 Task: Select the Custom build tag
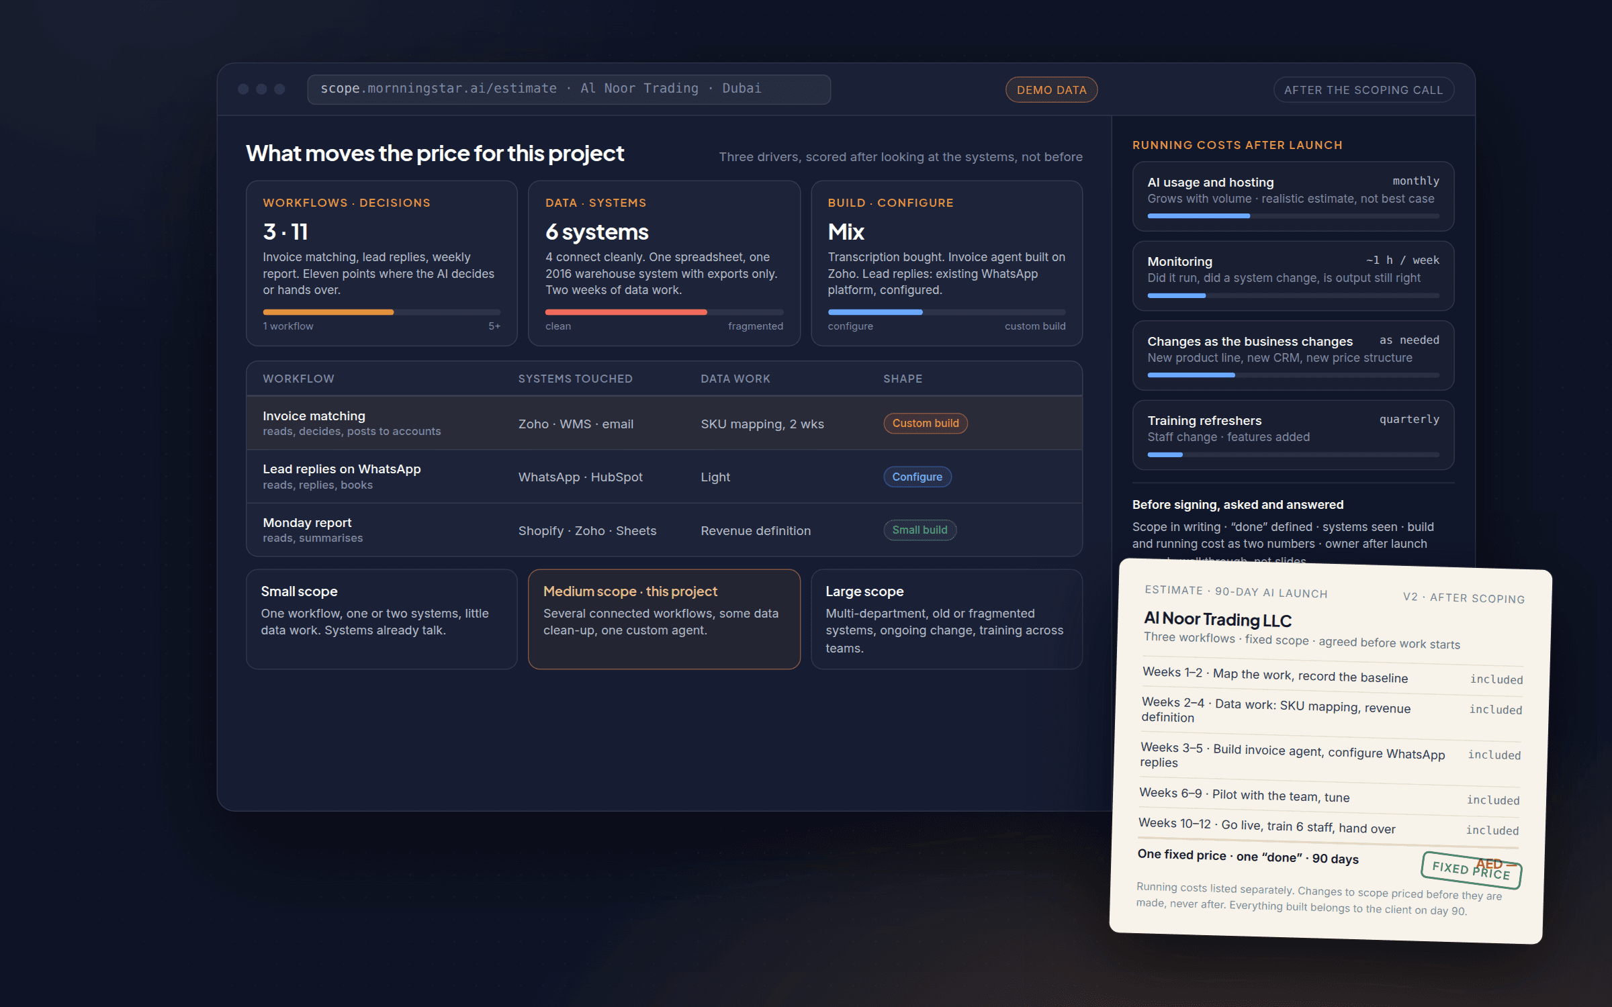click(x=926, y=424)
